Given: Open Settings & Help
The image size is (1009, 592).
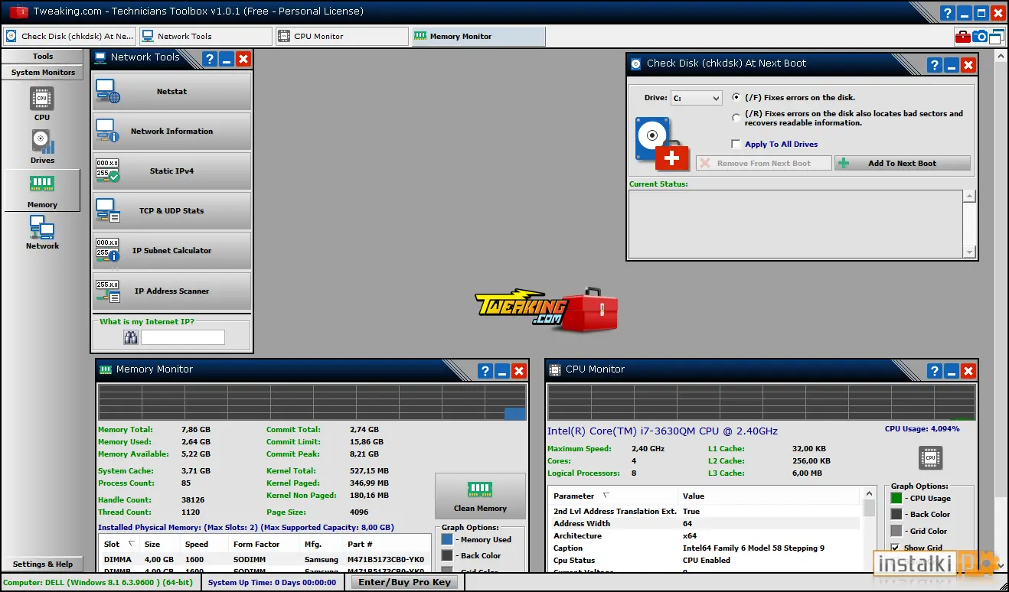Looking at the screenshot, I should pyautogui.click(x=43, y=564).
